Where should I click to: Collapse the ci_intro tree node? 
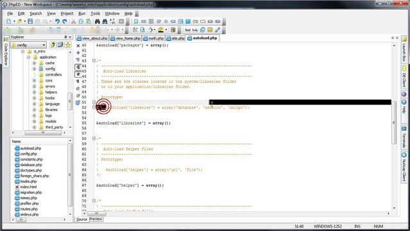tap(22, 51)
